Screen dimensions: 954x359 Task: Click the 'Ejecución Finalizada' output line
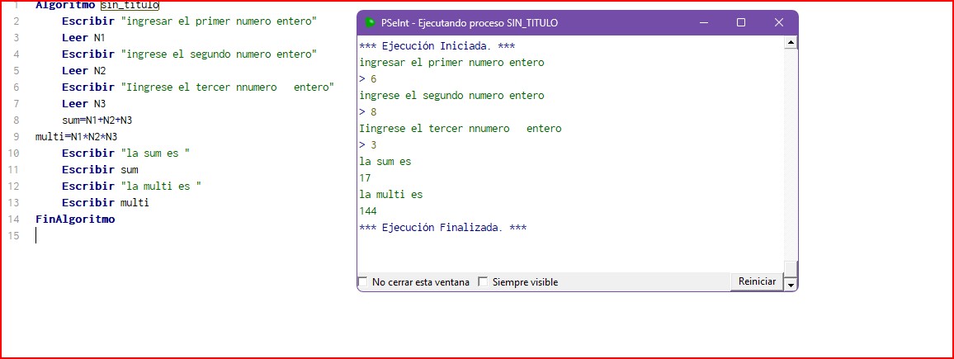point(442,228)
